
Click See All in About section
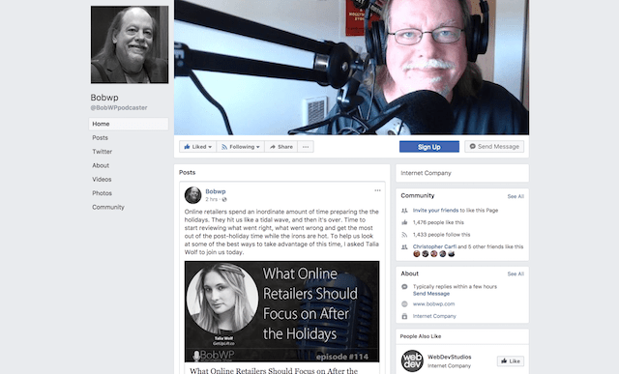(x=516, y=273)
